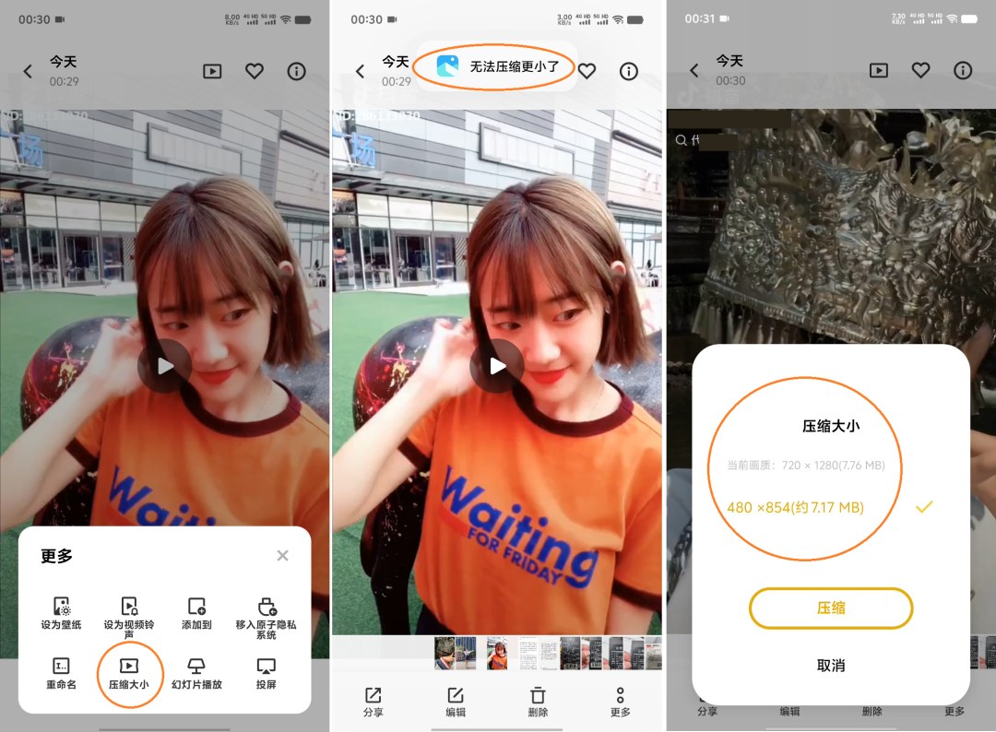Click the yellow 压缩 button

(831, 608)
